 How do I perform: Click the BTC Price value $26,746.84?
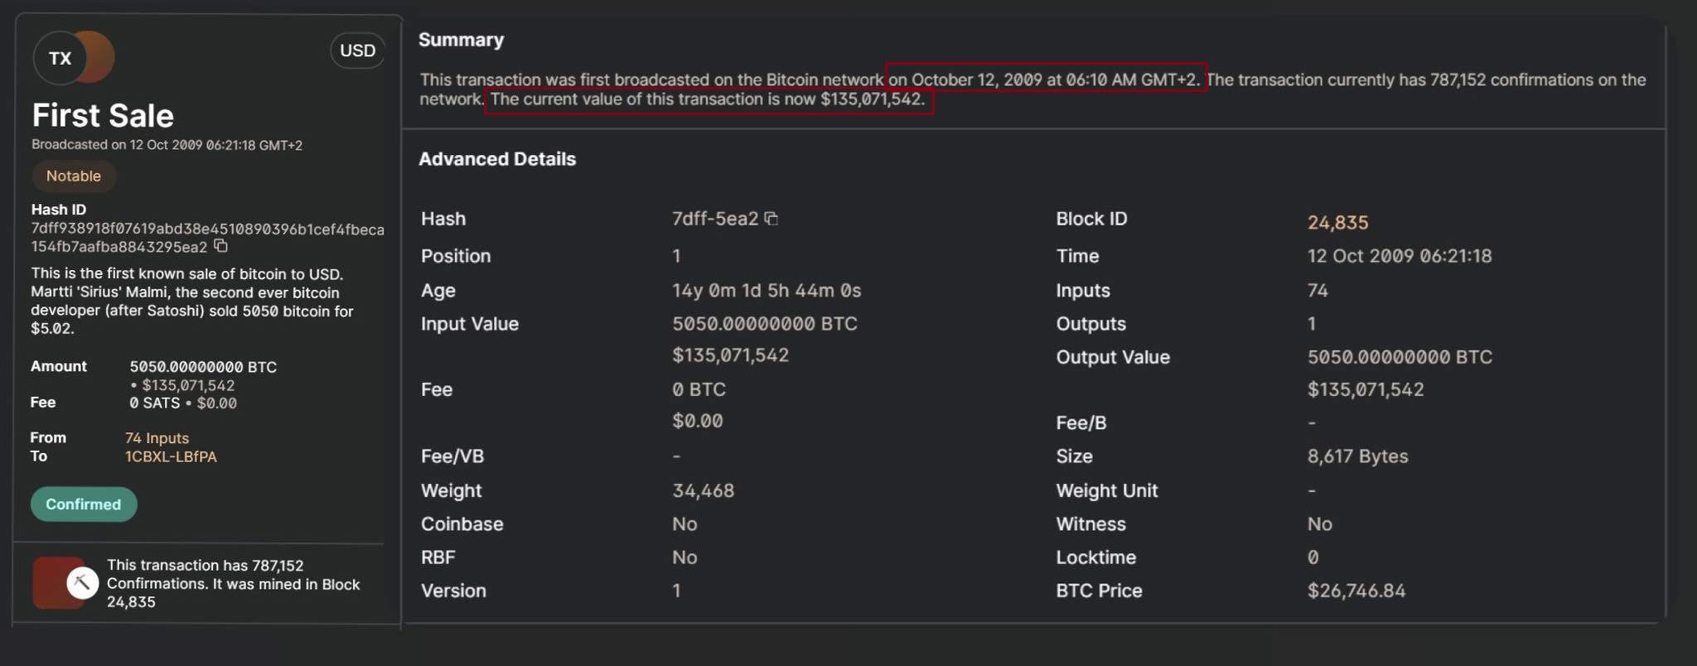tap(1356, 591)
